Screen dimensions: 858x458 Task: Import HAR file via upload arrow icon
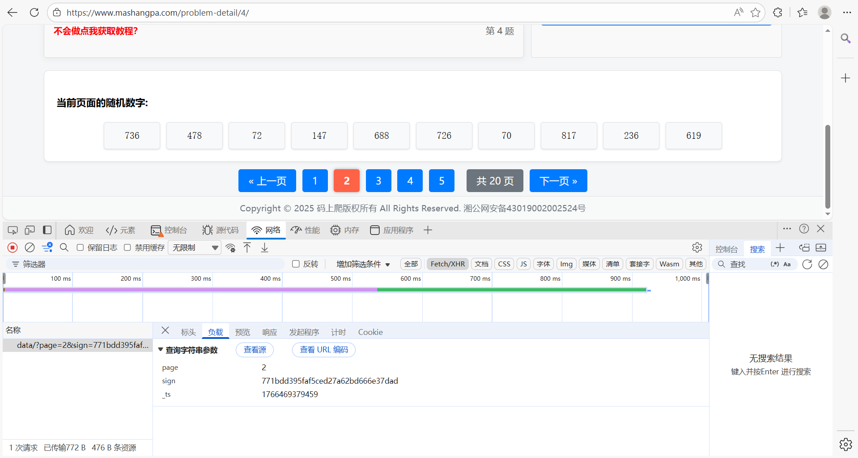click(247, 247)
